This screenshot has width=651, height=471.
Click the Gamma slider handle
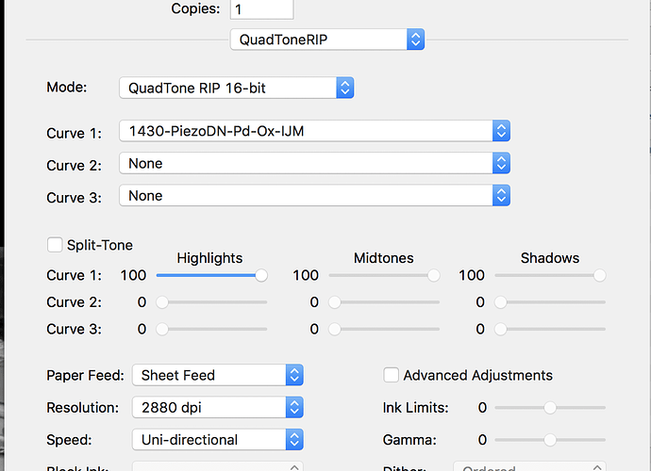tap(550, 440)
